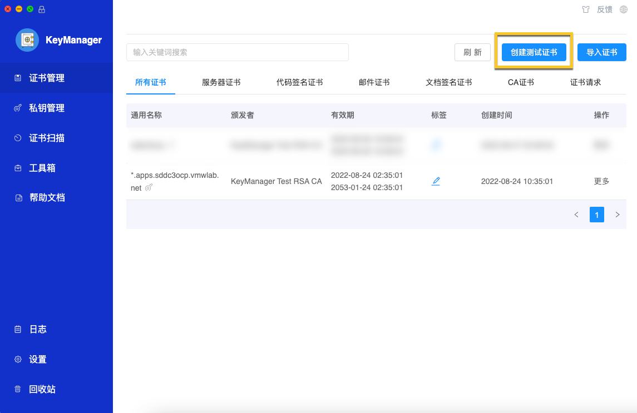Click the 操作 column header

(x=601, y=115)
